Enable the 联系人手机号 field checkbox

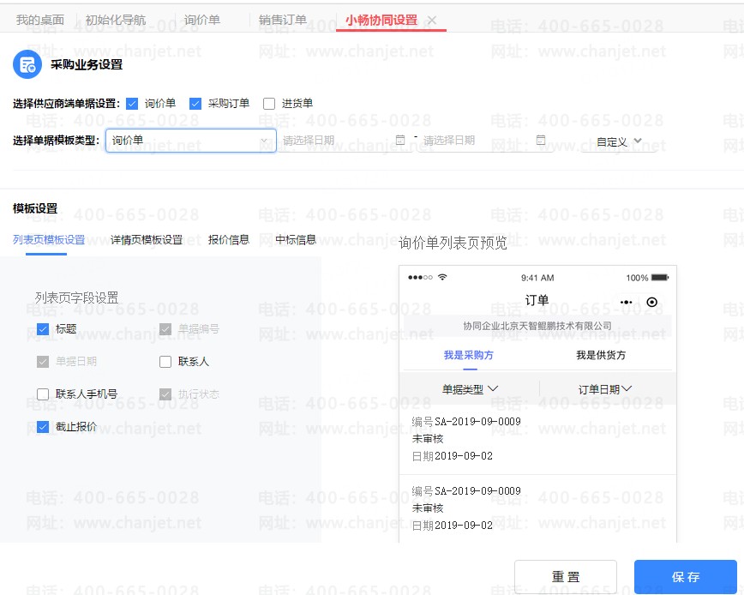(x=43, y=394)
